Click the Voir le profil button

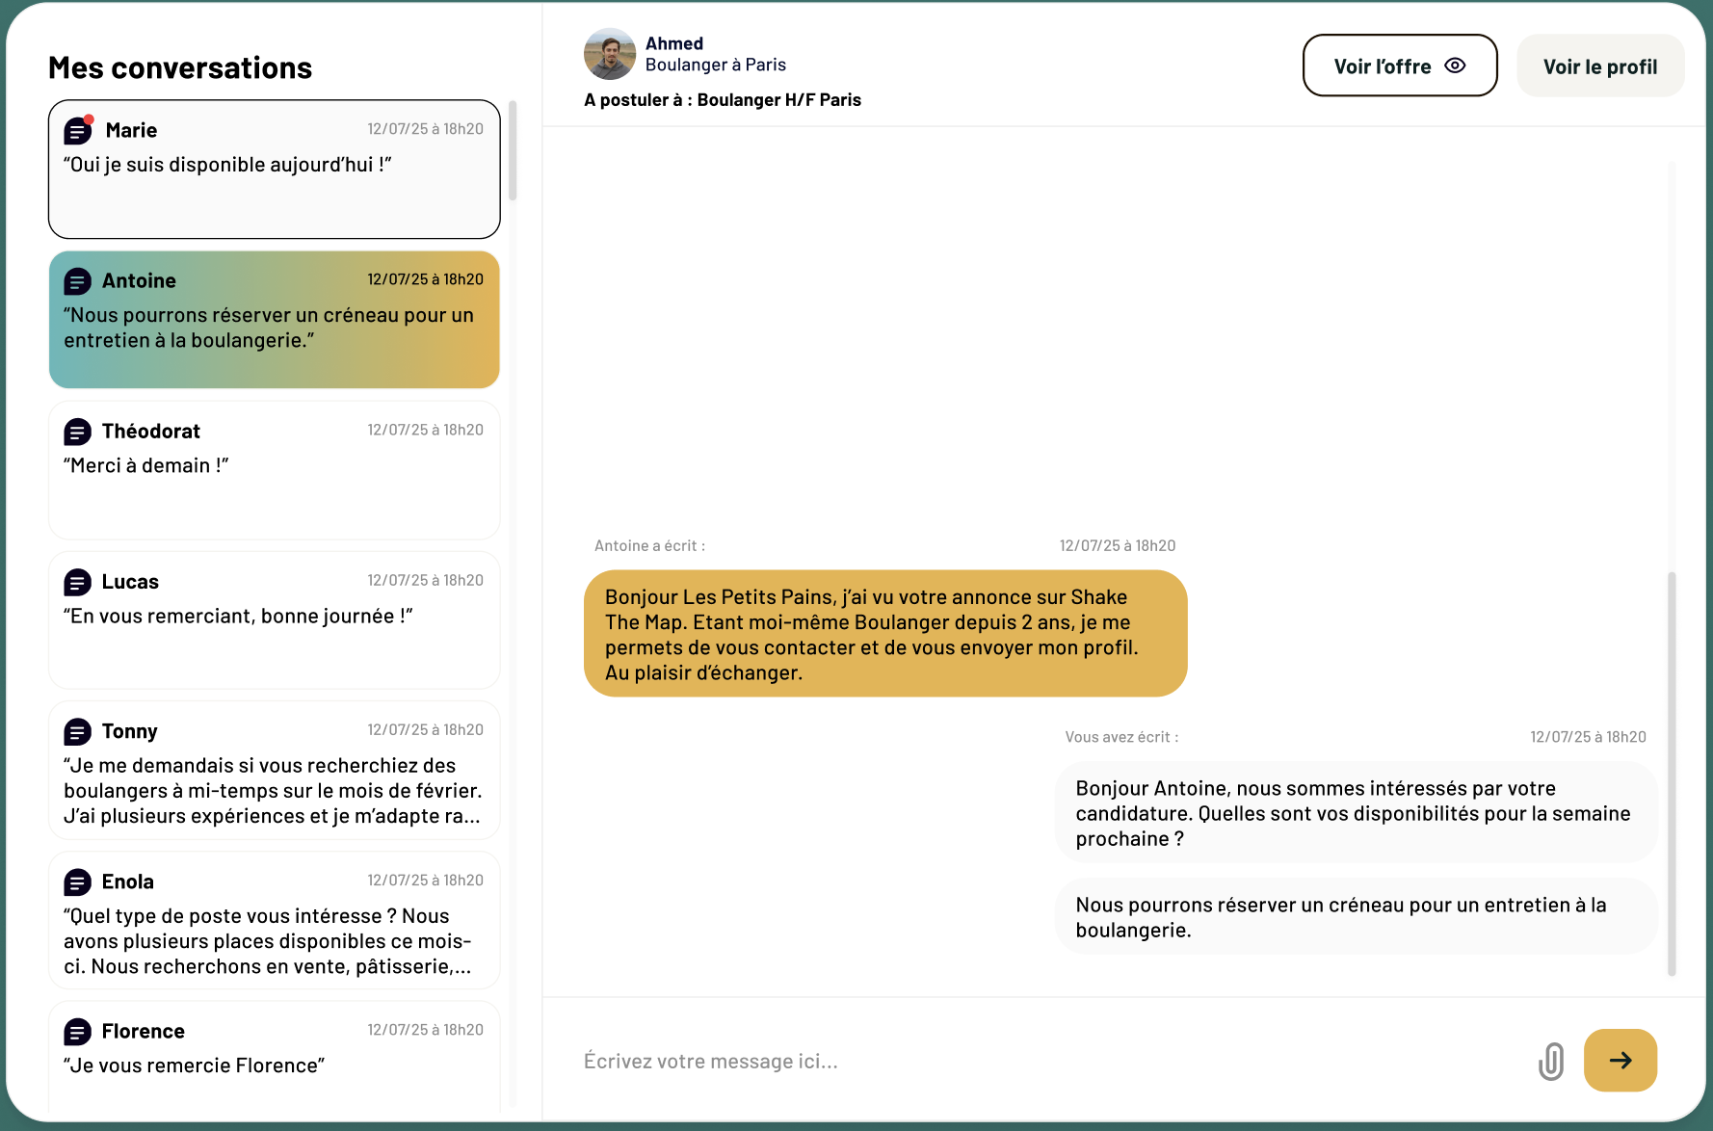1599,66
